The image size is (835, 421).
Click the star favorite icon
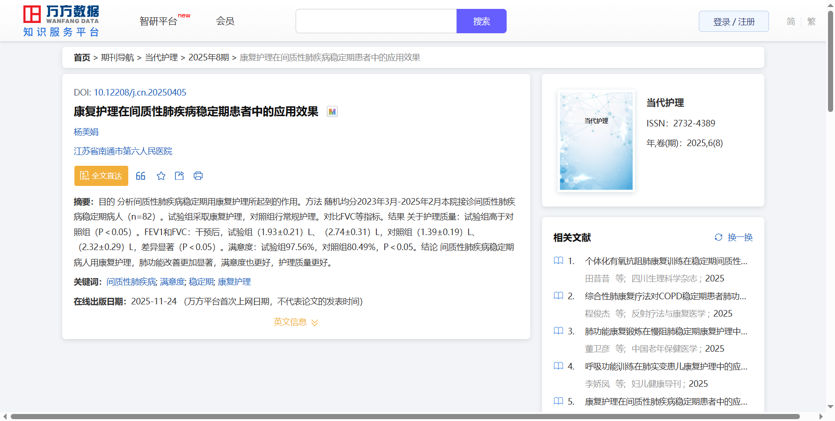coord(161,176)
